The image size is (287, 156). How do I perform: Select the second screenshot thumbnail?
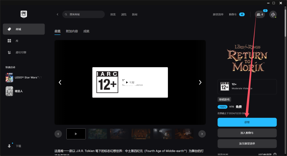pos(119,134)
